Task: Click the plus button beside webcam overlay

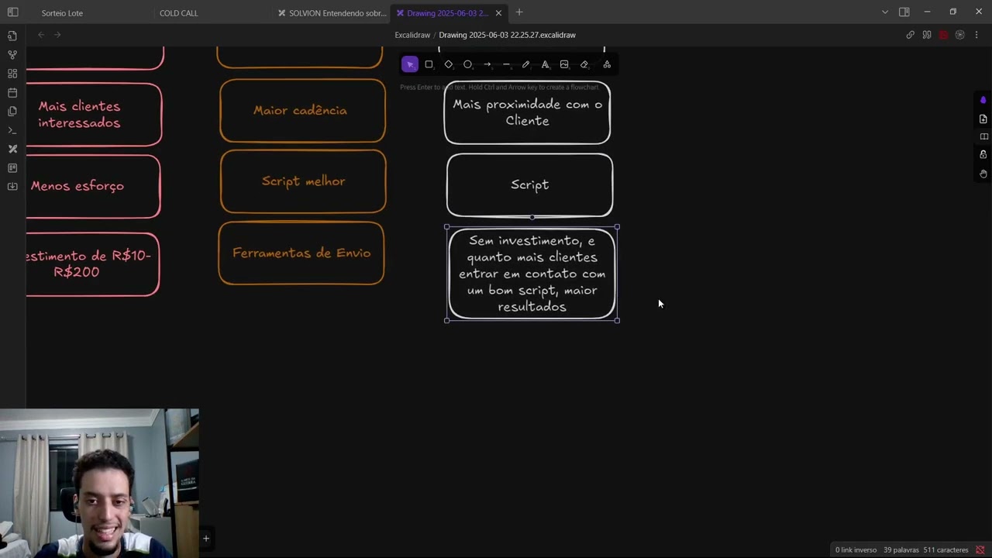Action: point(205,539)
